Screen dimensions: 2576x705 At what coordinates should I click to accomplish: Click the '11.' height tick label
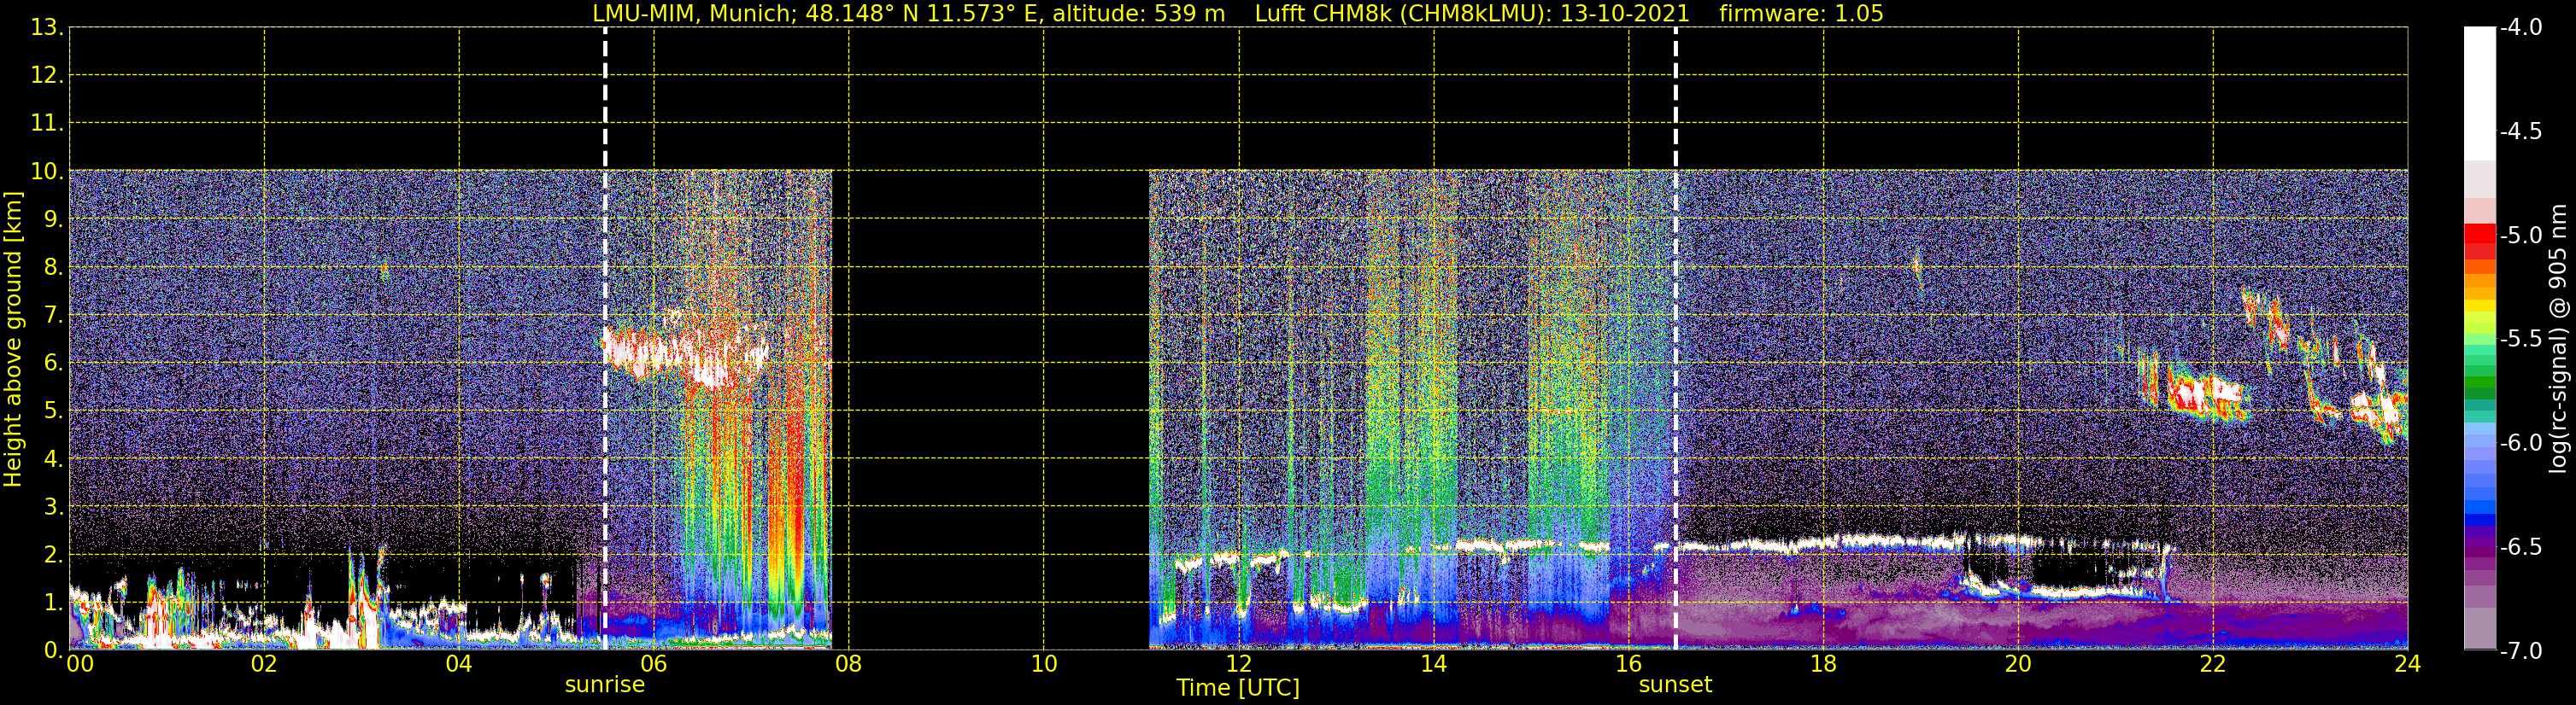[47, 123]
